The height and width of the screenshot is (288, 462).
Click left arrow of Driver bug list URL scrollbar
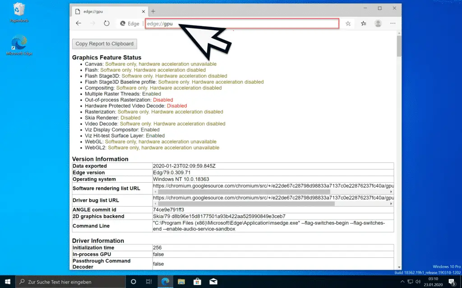pos(155,204)
